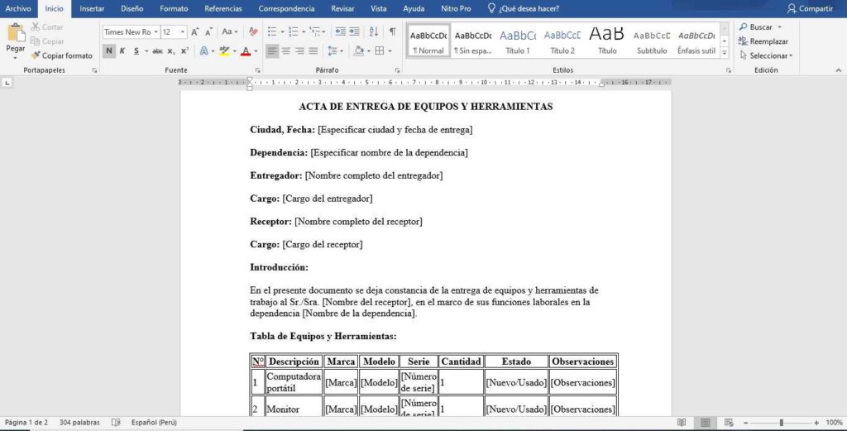The height and width of the screenshot is (431, 847).
Task: Click the zoom slider handle
Action: (x=781, y=423)
